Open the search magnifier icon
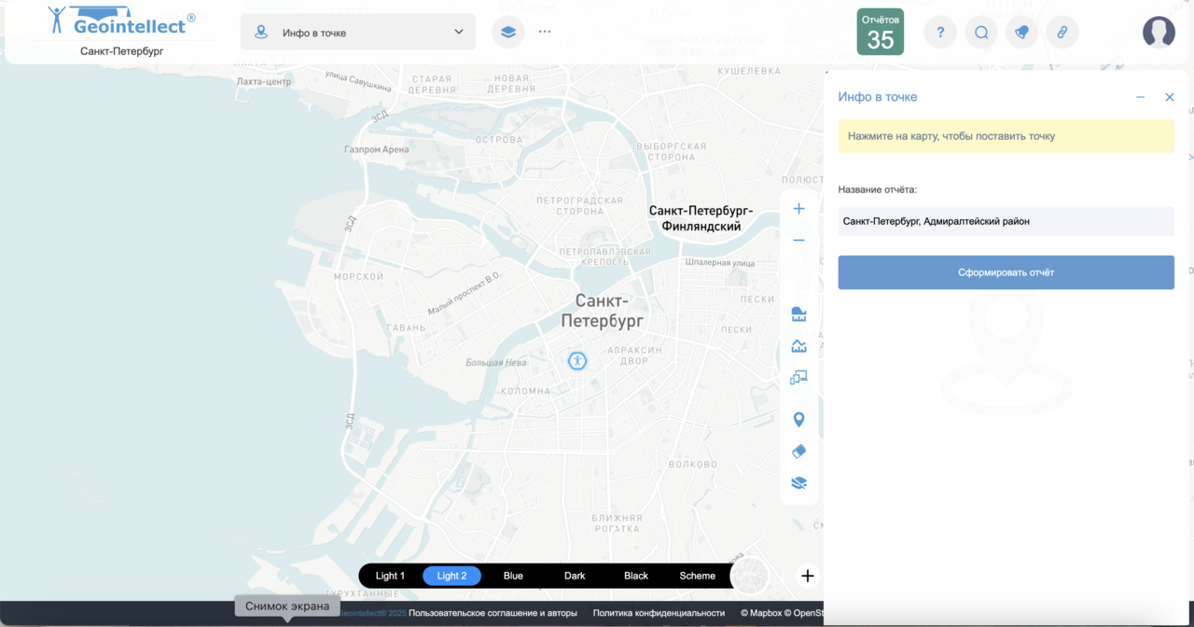 coord(981,32)
